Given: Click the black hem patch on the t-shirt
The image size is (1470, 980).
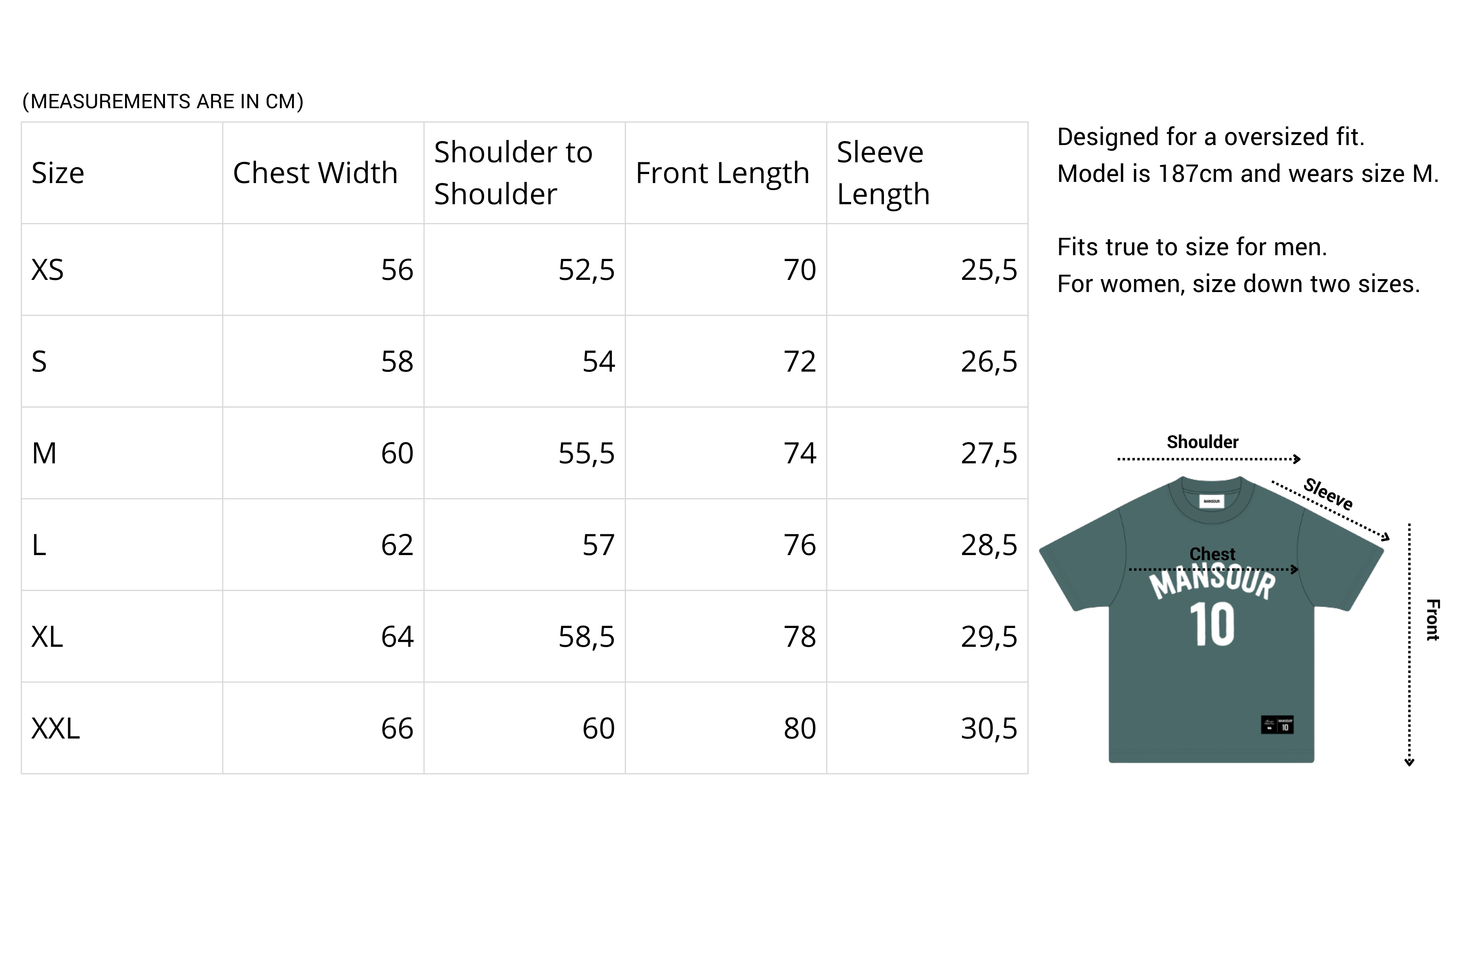Looking at the screenshot, I should pos(1277,725).
